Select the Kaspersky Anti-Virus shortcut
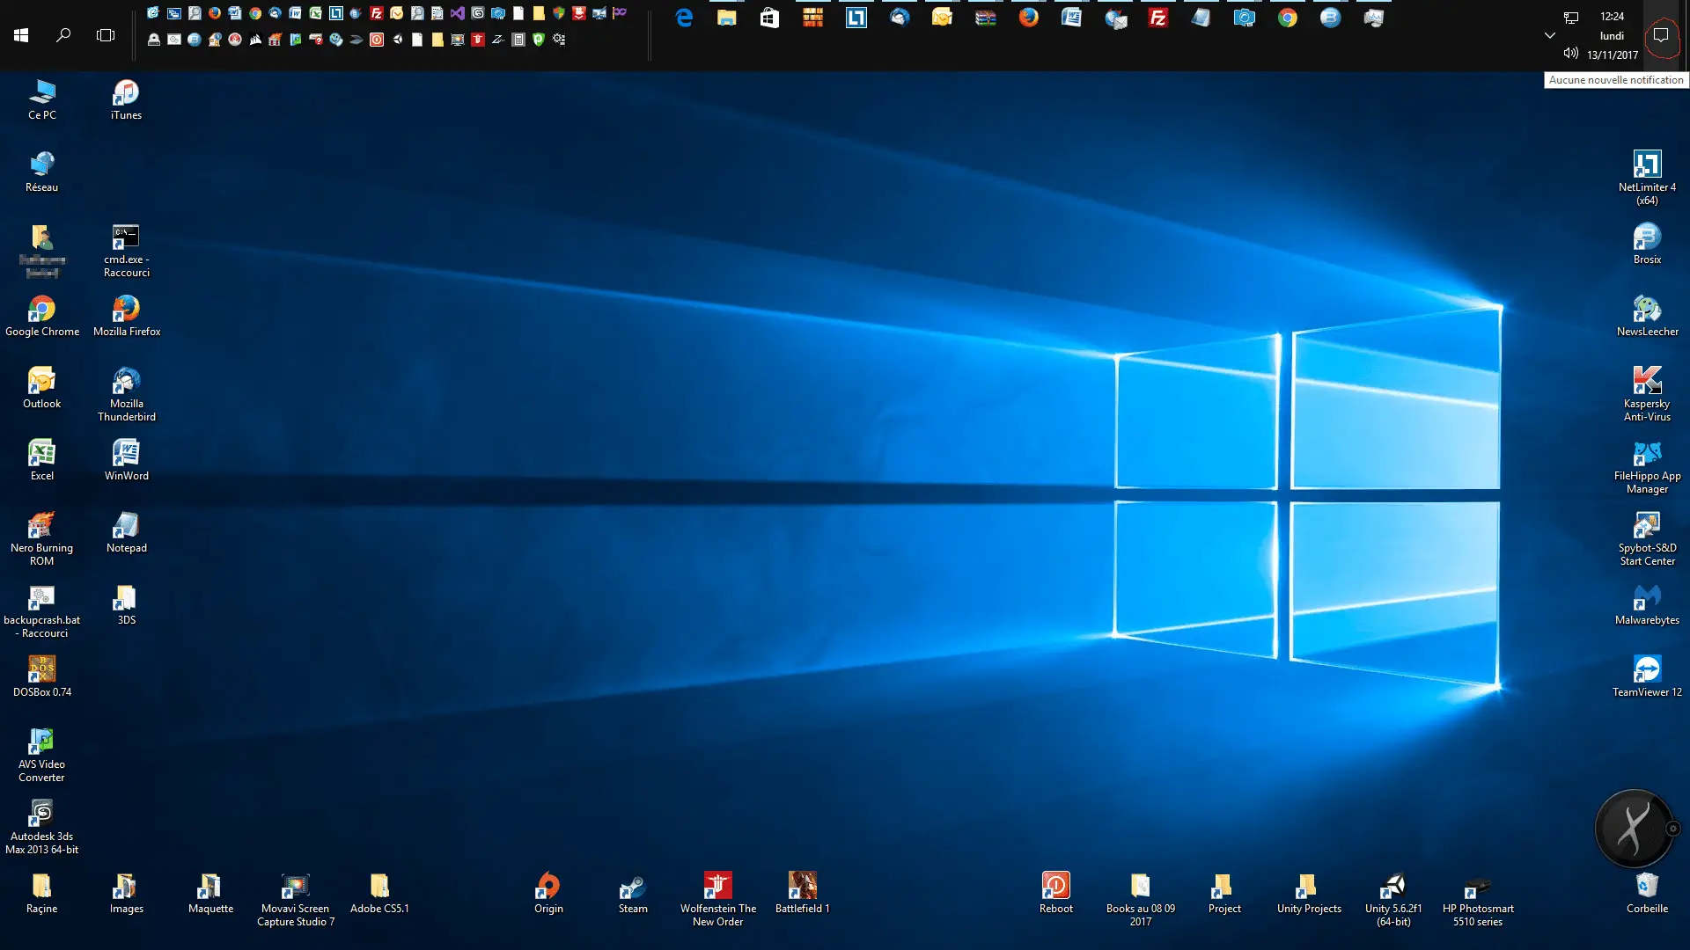The image size is (1690, 950). [1647, 395]
